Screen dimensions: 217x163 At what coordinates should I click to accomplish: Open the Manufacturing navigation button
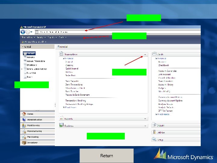37,131
